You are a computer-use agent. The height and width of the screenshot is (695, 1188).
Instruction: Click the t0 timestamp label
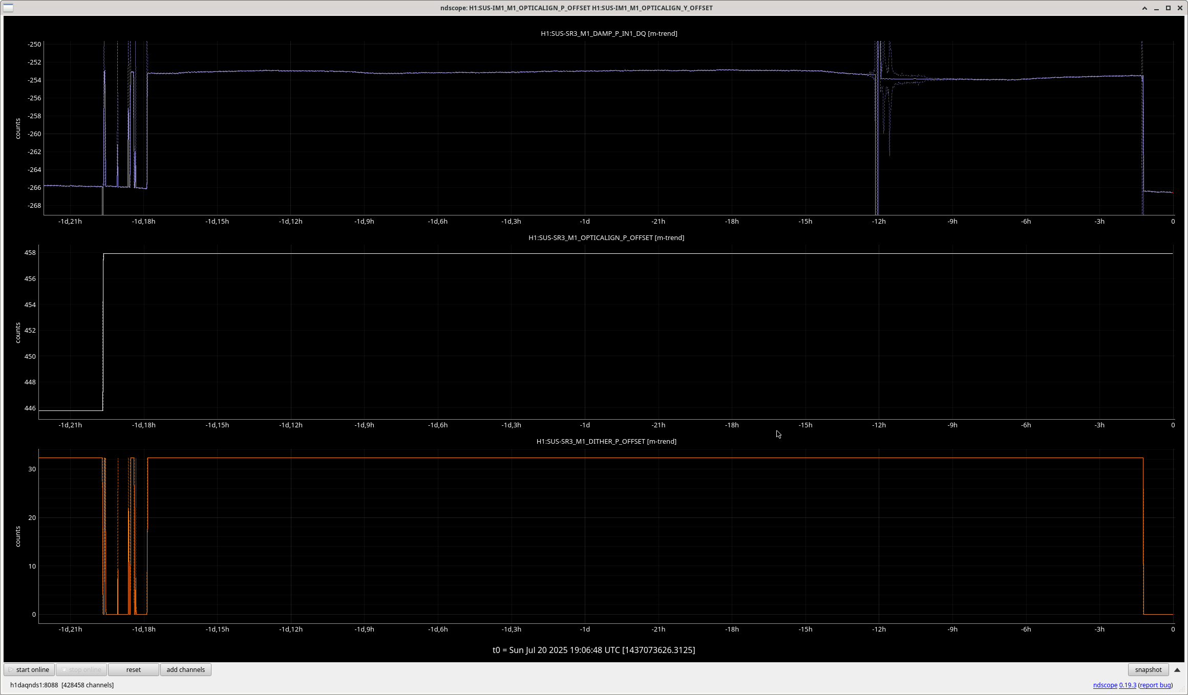593,650
